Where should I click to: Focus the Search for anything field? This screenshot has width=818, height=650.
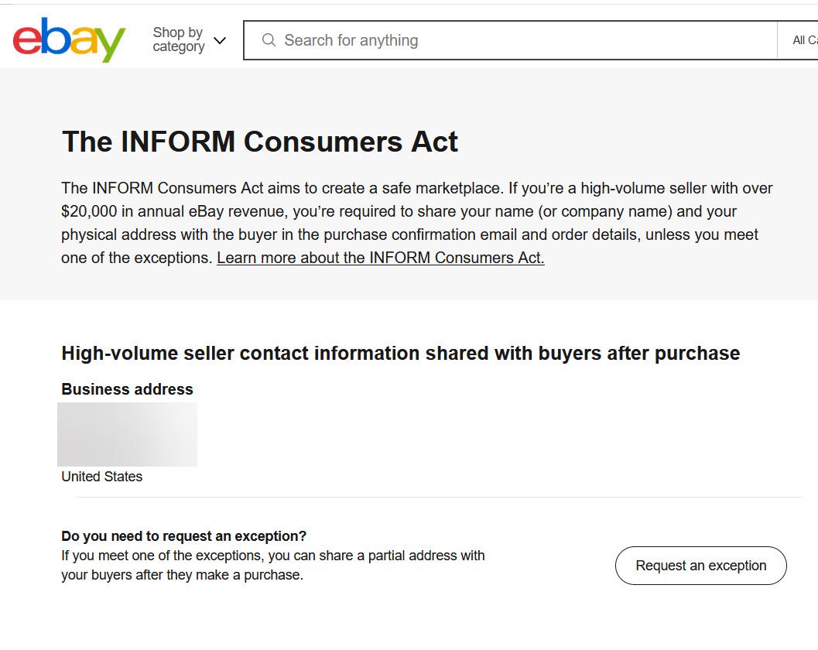tap(510, 40)
